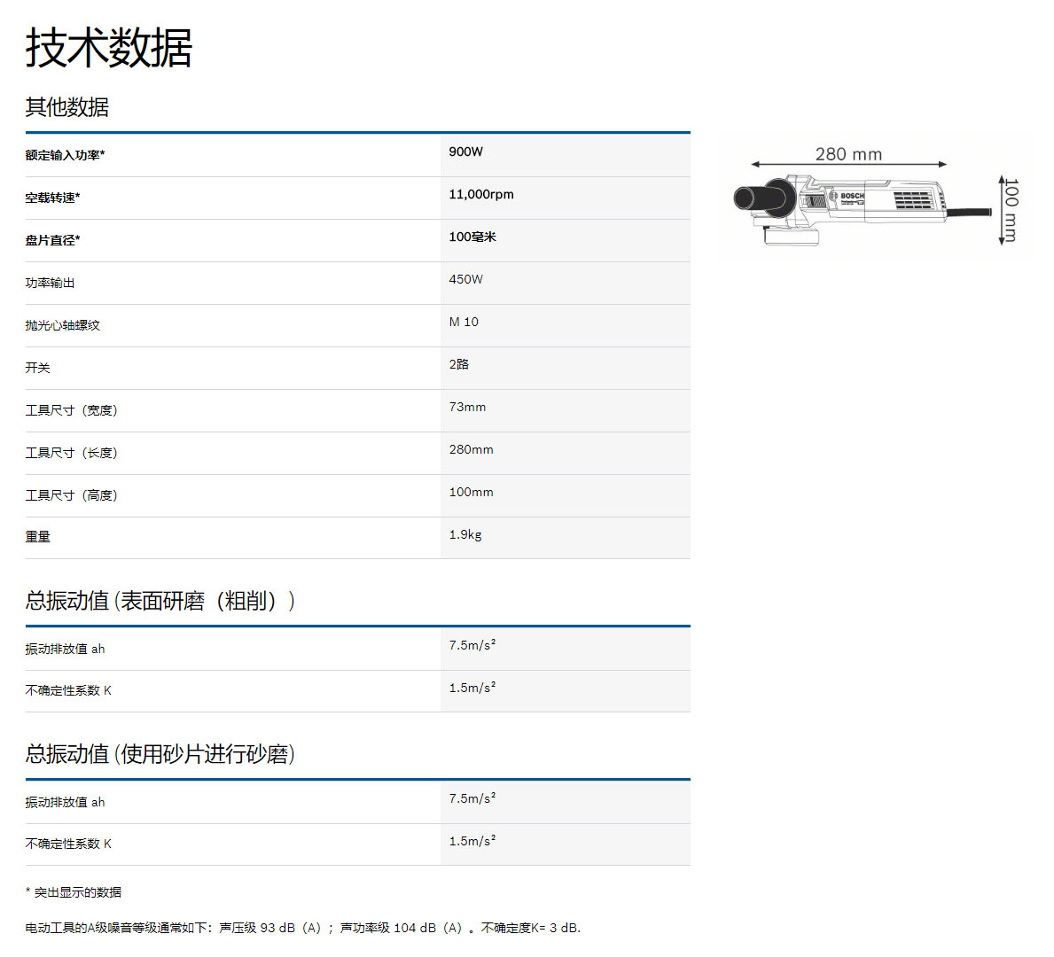Click the 1.9kg weight value
This screenshot has width=1054, height=957.
tap(465, 534)
